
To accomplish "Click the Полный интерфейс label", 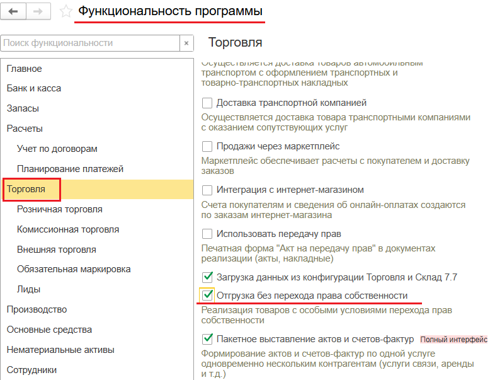I will coord(453,340).
